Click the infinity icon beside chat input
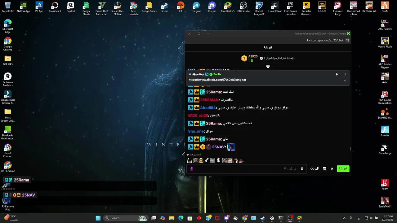Viewport: 397px width, 223px height. 312,169
